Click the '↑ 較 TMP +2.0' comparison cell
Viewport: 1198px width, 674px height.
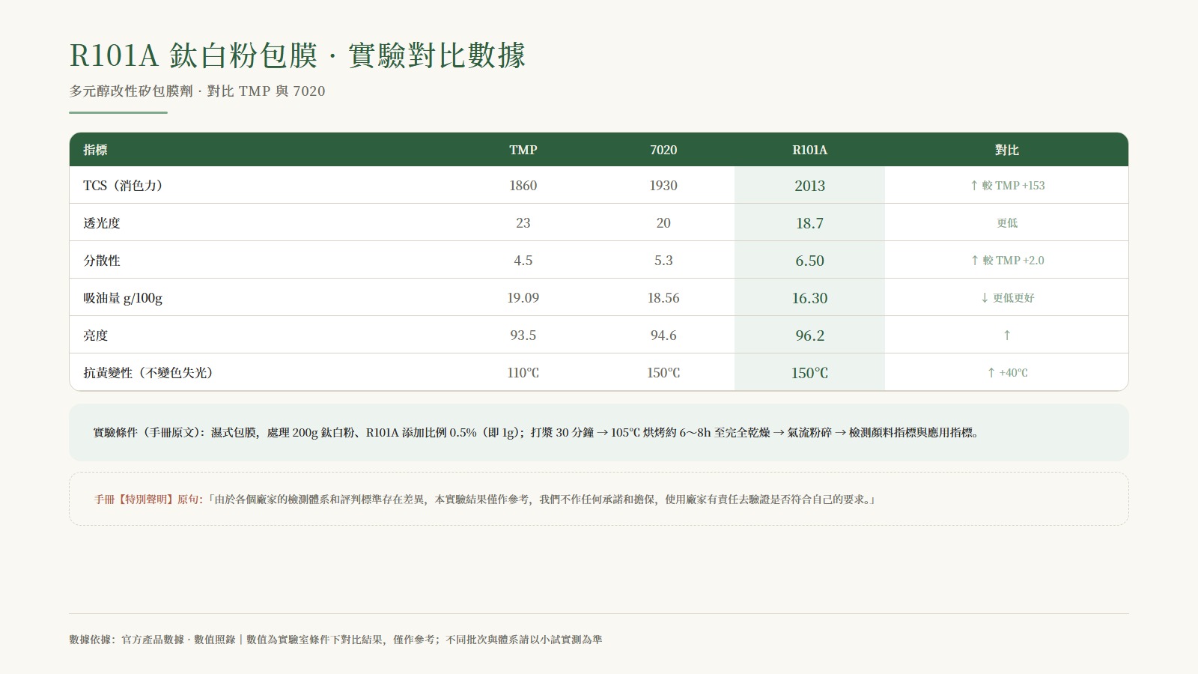tap(1007, 261)
